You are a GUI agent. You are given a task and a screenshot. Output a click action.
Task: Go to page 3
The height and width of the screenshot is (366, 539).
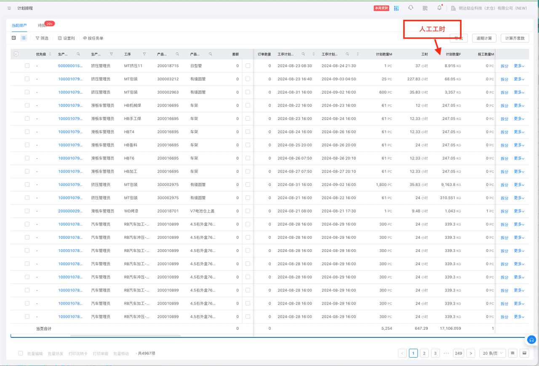point(435,353)
